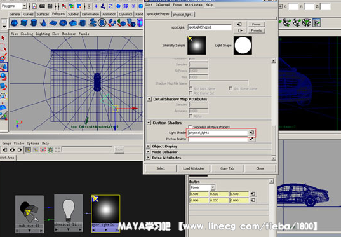The width and height of the screenshot is (341, 237).
Task: Click the go-to-input connection arrow beside spotLight name
Action: tap(240, 24)
